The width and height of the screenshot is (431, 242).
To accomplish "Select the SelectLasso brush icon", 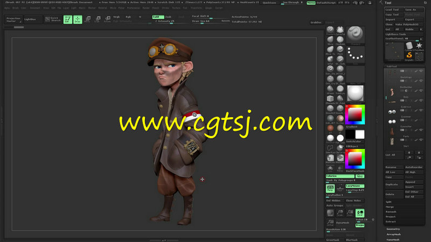I will (330, 149).
